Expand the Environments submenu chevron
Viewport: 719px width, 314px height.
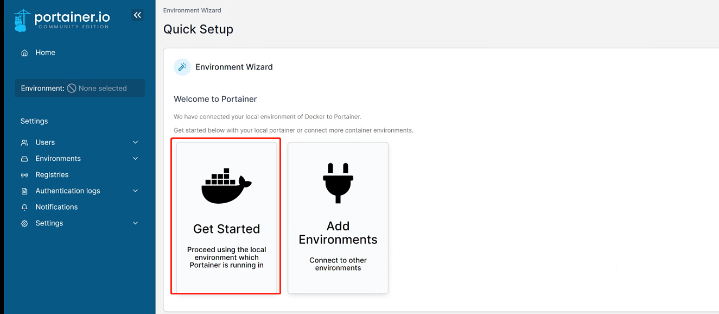[x=136, y=159]
